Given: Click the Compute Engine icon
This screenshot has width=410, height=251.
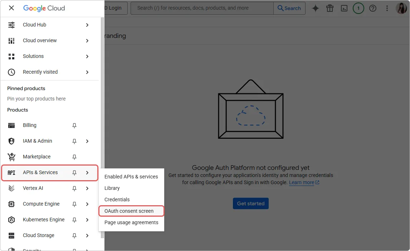Looking at the screenshot, I should pyautogui.click(x=11, y=204).
